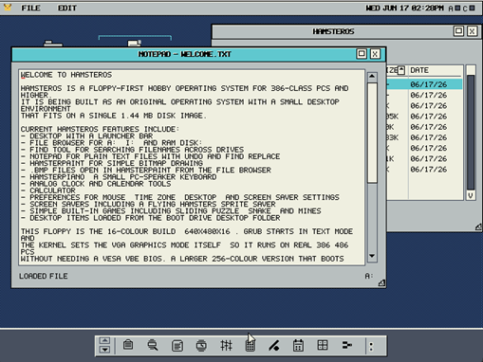Click Notepad scrollbar down arrow
Screen dimensions: 483x362
[x=372, y=256]
